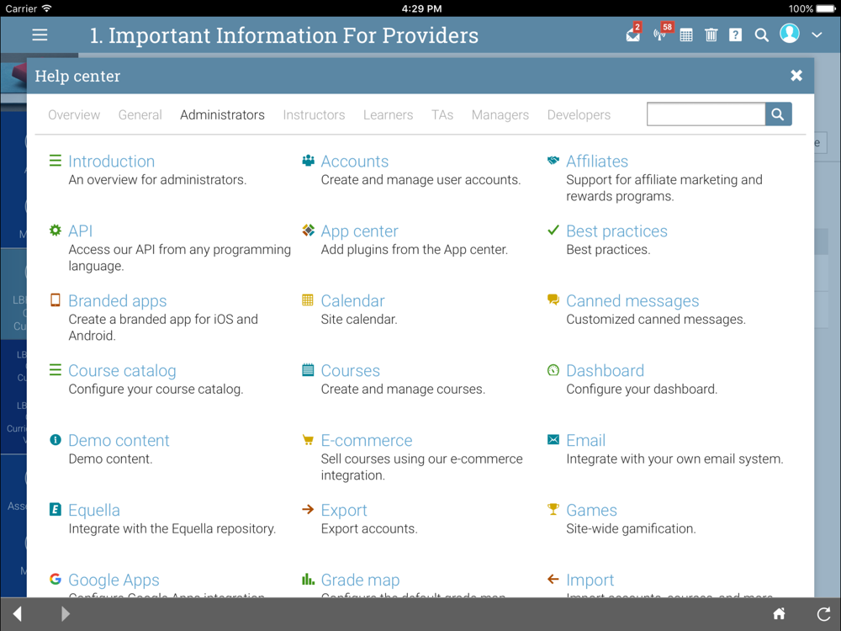
Task: Open the hamburger menu icon
Action: 40,34
